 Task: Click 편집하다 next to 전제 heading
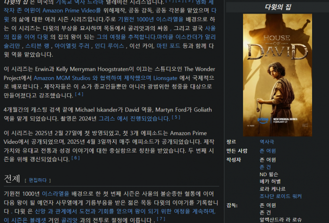(x=38, y=180)
